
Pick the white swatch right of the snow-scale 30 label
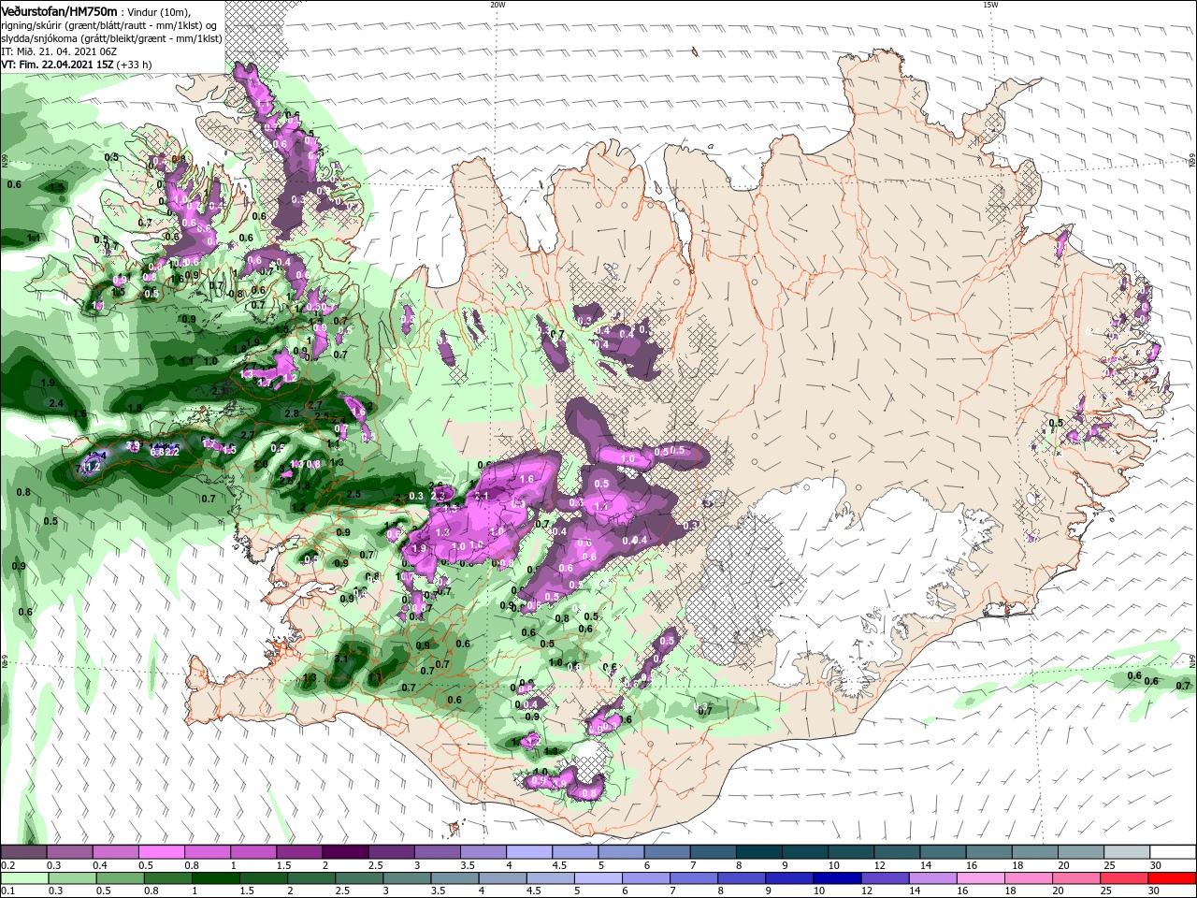click(1174, 851)
